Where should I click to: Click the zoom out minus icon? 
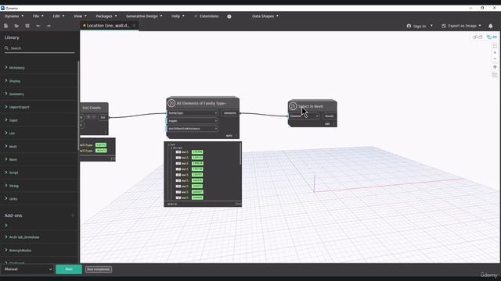[x=495, y=59]
